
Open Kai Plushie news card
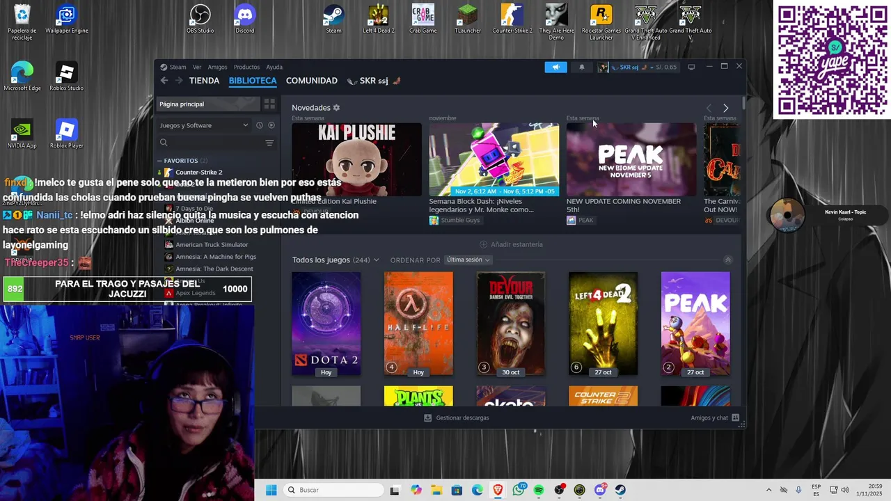coord(356,160)
